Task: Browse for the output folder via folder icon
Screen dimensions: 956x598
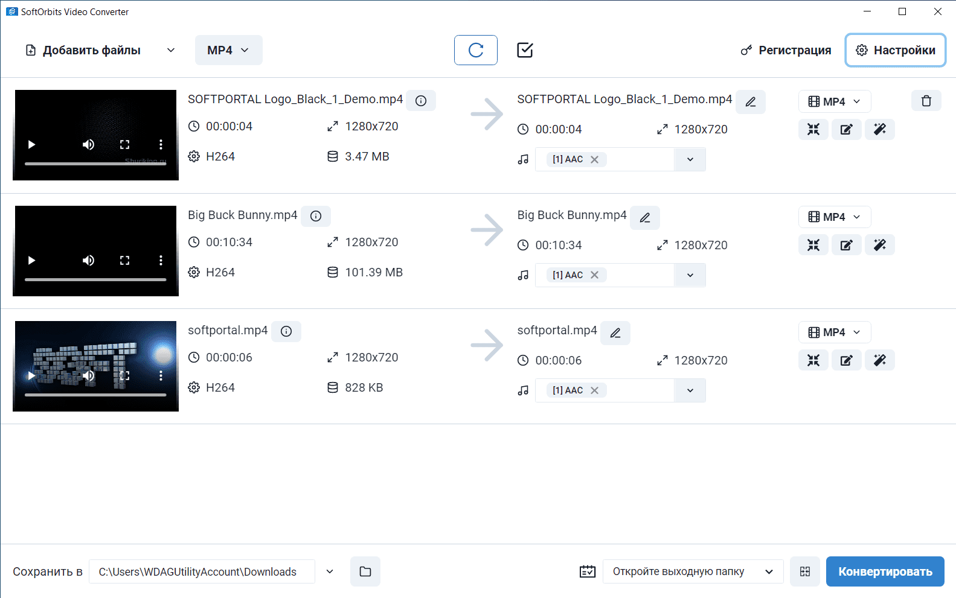Action: [365, 571]
